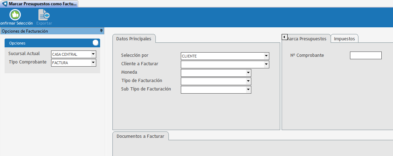
Task: Open the Tipo Comprobante dropdown
Action: click(x=93, y=63)
